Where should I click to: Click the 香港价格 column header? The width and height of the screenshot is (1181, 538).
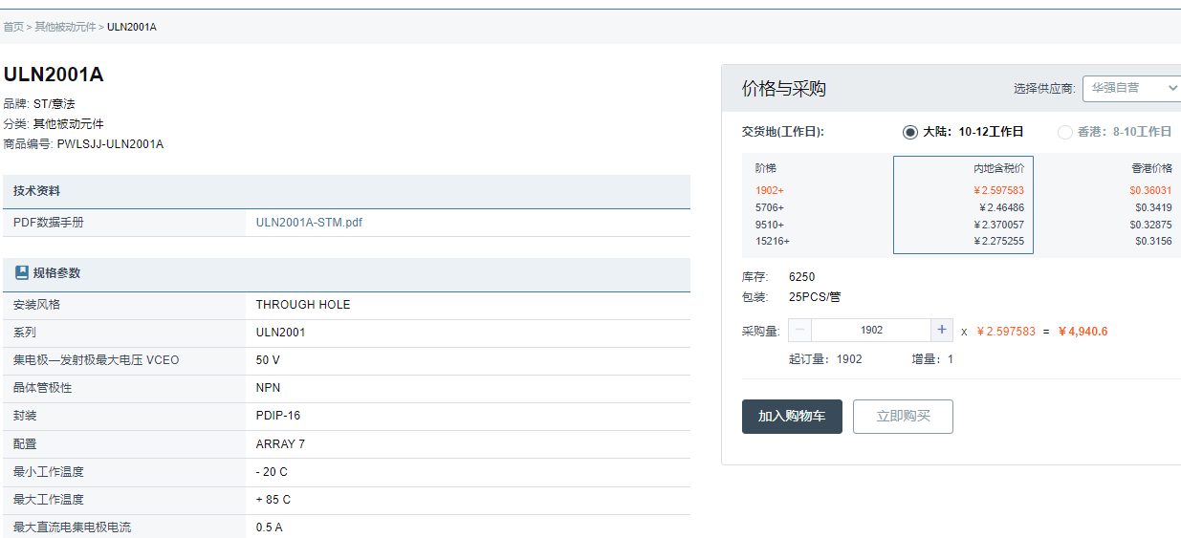click(x=1151, y=168)
